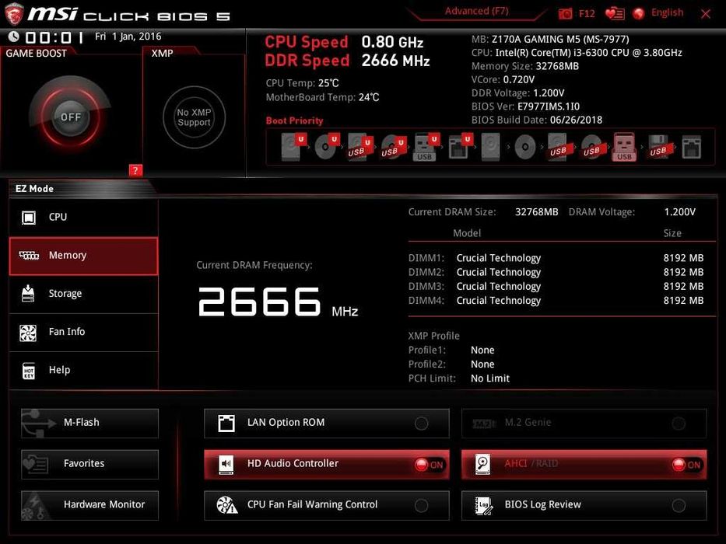Click the PCH Limit No Limit value
726x544 pixels.
[x=490, y=378]
